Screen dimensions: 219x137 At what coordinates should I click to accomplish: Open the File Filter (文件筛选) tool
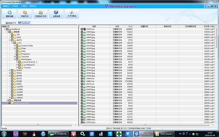pyautogui.click(x=72, y=14)
